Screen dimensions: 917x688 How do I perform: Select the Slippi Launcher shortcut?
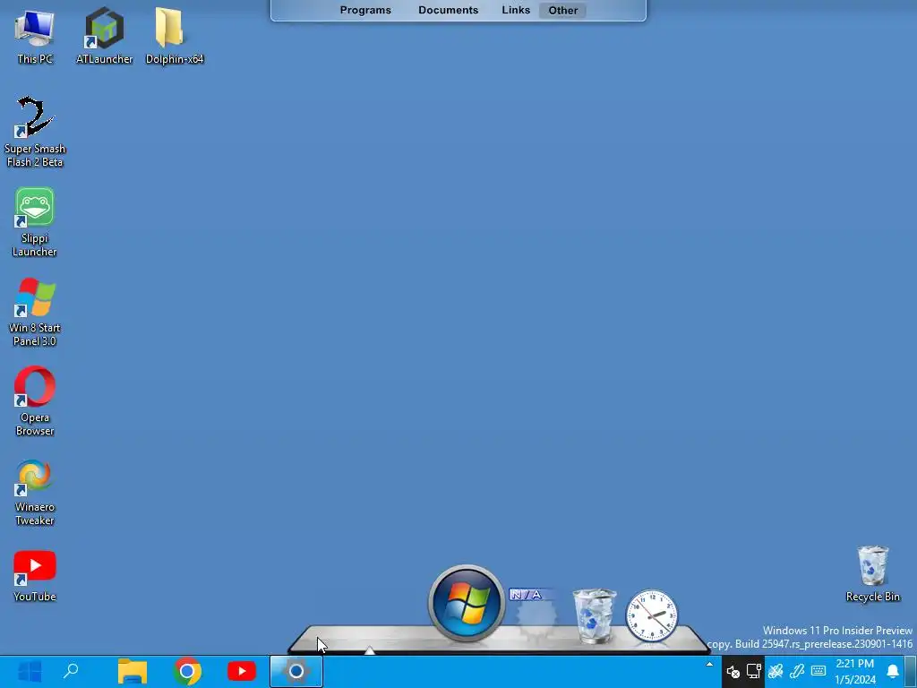coord(35,222)
